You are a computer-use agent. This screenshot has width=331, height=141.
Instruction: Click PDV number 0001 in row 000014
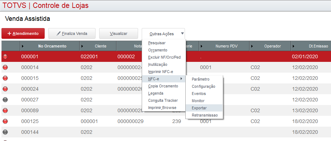tap(206, 67)
